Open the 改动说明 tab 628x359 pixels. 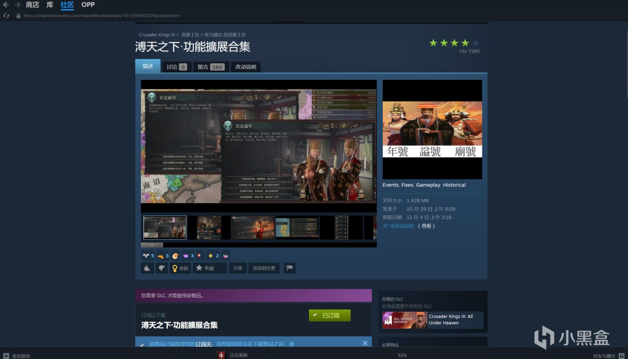point(245,67)
